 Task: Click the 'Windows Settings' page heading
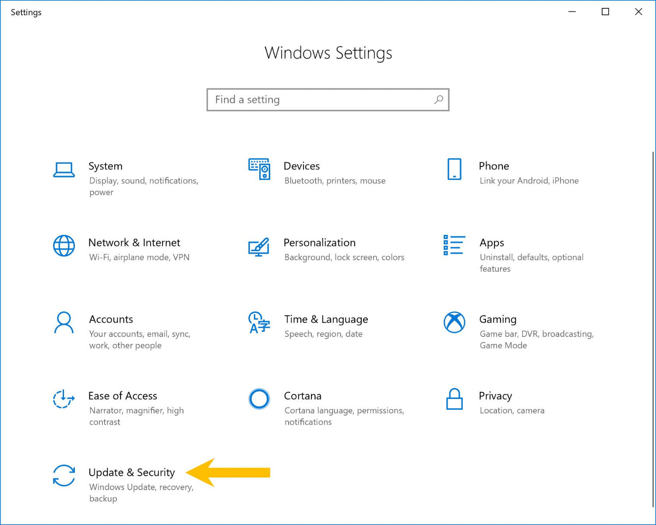tap(328, 53)
